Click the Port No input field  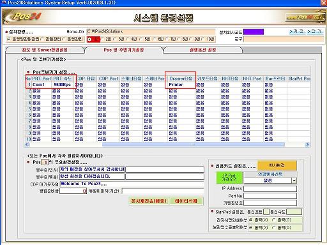point(270,196)
